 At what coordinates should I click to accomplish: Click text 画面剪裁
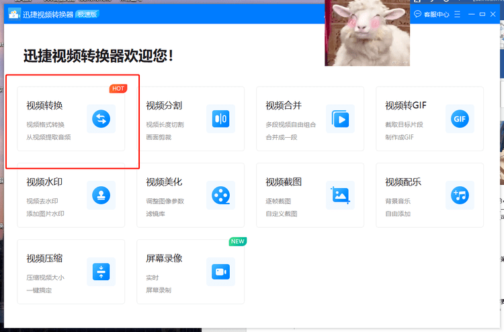(159, 137)
